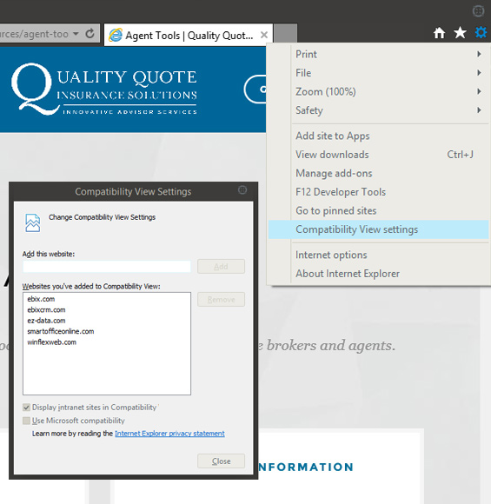Click Compatibility View dialog document icon

pos(33,222)
